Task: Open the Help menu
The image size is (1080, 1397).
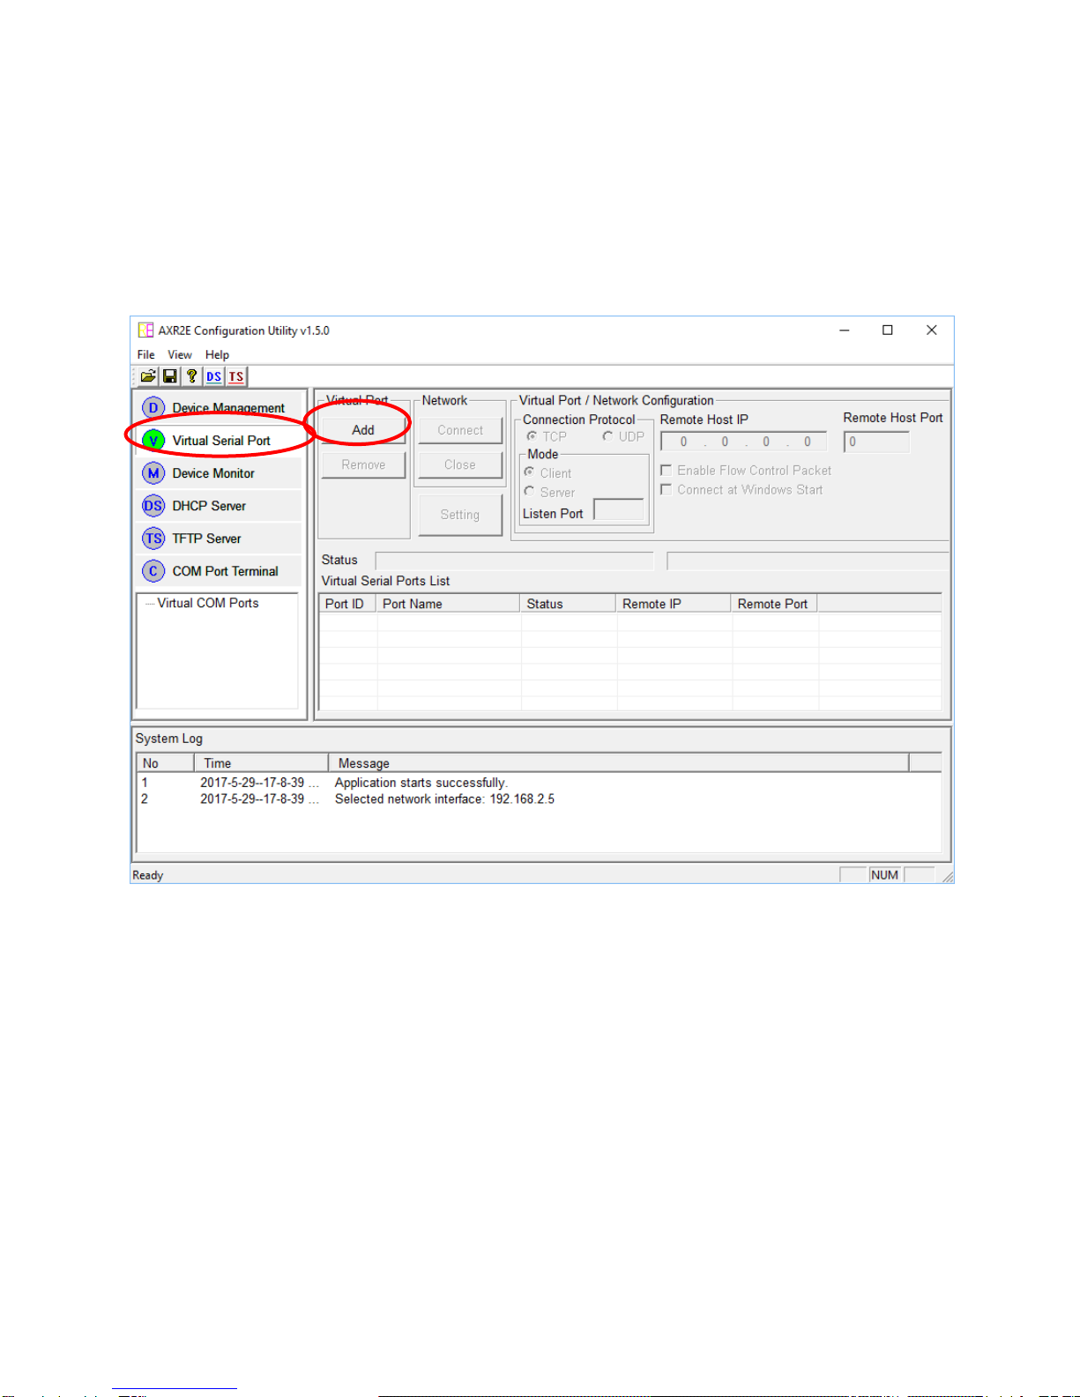Action: click(x=217, y=354)
